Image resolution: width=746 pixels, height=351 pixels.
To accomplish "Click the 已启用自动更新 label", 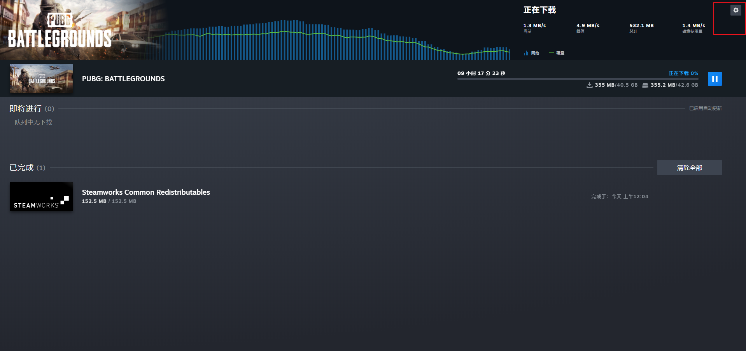I will click(x=705, y=108).
